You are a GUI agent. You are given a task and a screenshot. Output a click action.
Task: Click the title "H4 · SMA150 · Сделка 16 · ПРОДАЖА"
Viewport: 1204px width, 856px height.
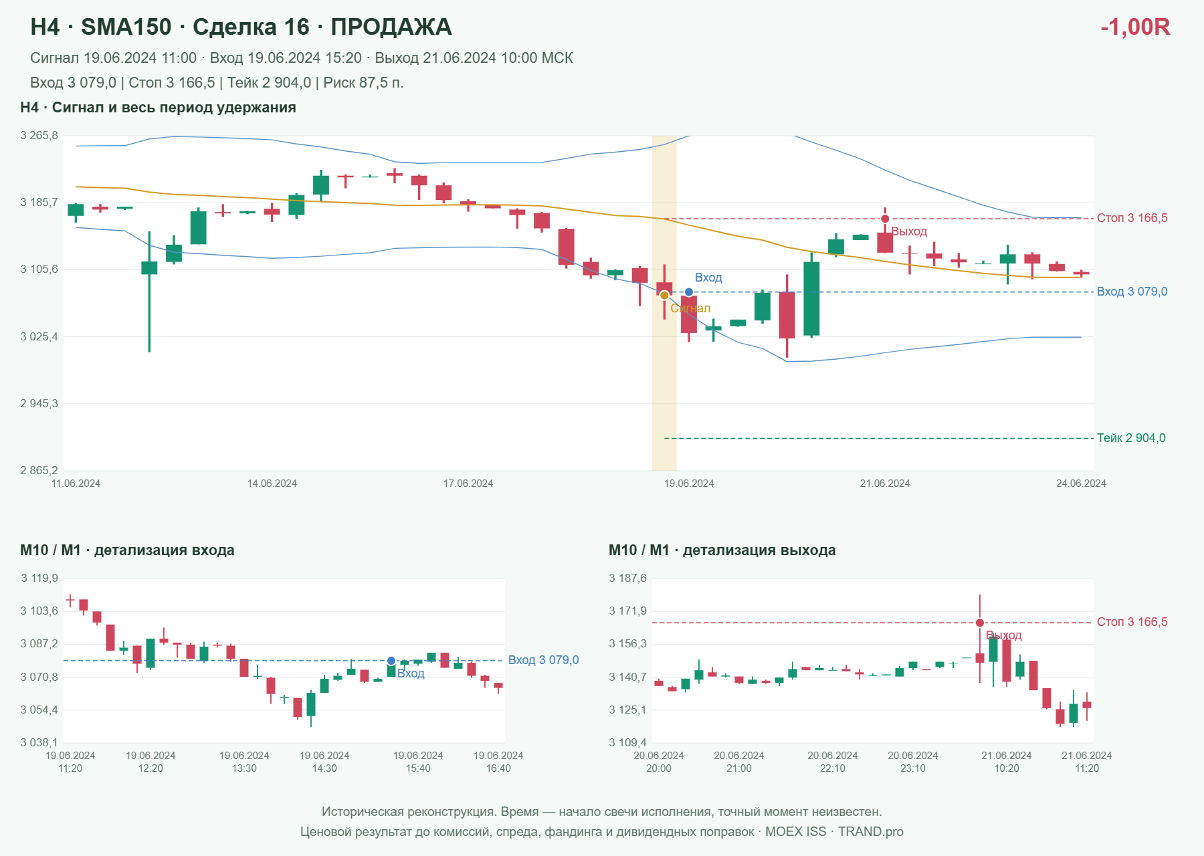click(x=241, y=27)
